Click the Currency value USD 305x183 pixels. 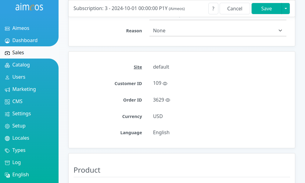pyautogui.click(x=158, y=116)
